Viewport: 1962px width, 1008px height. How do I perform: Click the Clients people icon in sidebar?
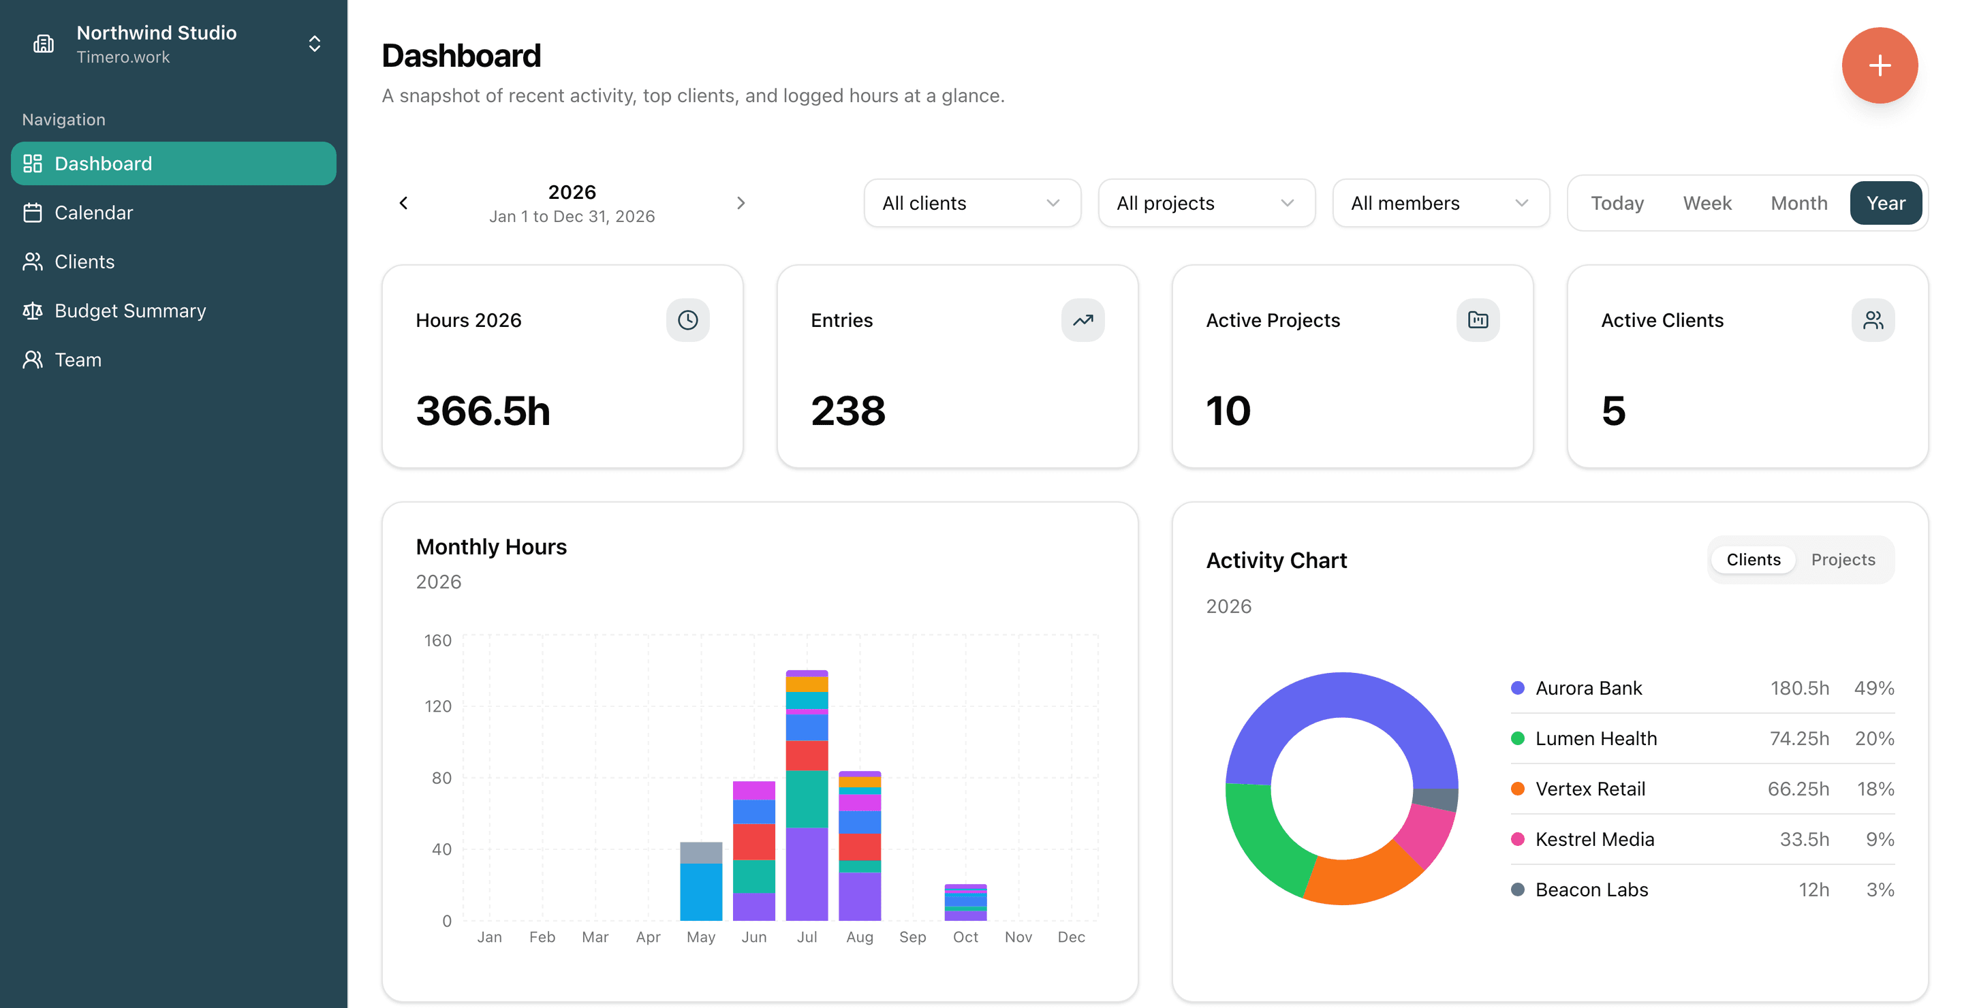coord(33,262)
